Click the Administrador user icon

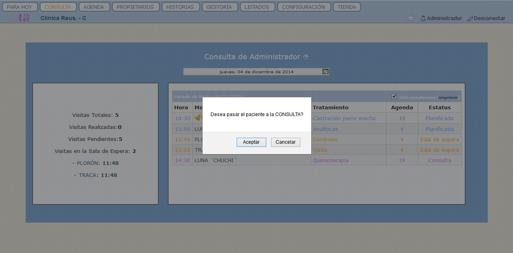pos(423,18)
